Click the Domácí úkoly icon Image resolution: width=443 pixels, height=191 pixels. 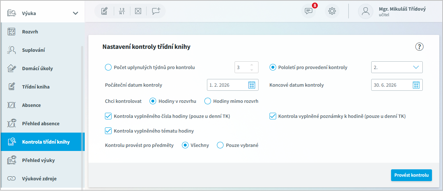[x=12, y=68]
